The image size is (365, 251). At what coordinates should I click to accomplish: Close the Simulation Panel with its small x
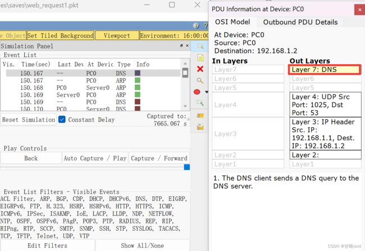(187, 46)
